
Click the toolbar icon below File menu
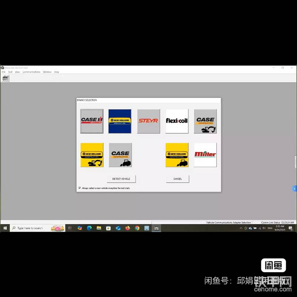point(6,78)
